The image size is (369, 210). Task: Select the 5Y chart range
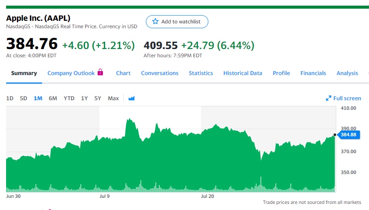coord(98,98)
